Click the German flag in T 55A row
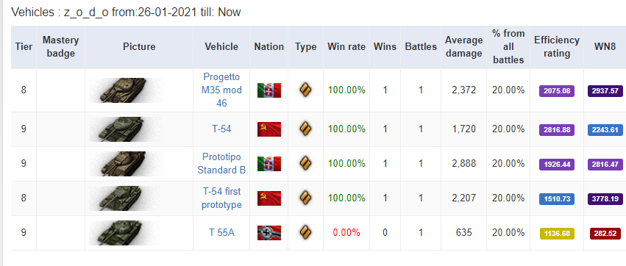 [269, 232]
